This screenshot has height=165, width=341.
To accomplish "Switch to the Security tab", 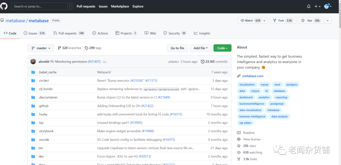I will coord(175,33).
